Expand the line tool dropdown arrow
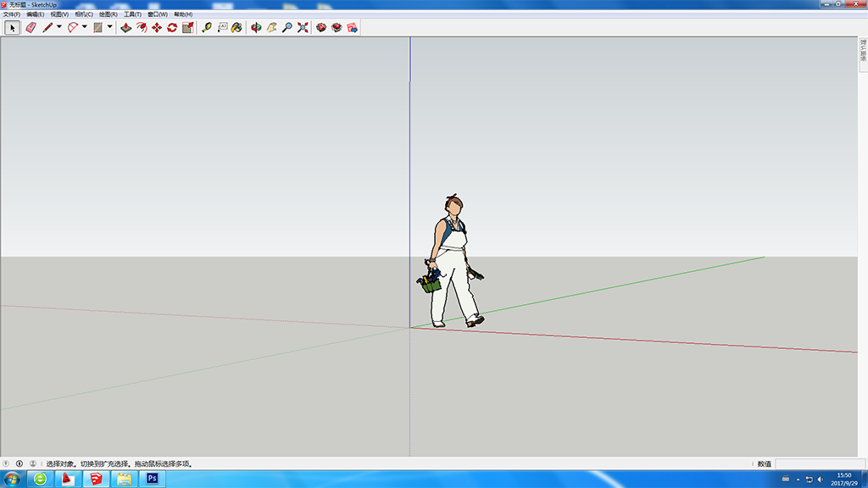The width and height of the screenshot is (868, 488). 59,27
